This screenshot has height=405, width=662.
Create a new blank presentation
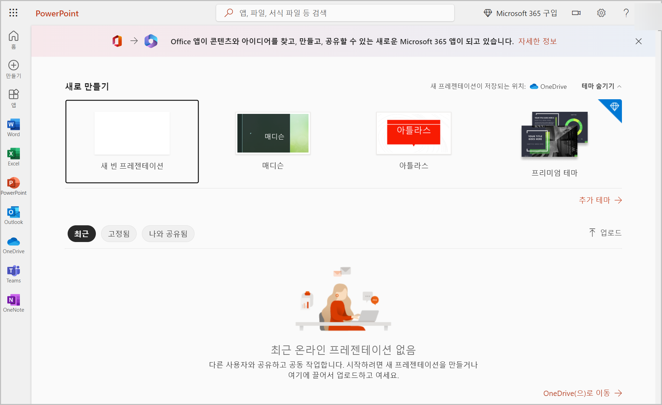point(132,141)
